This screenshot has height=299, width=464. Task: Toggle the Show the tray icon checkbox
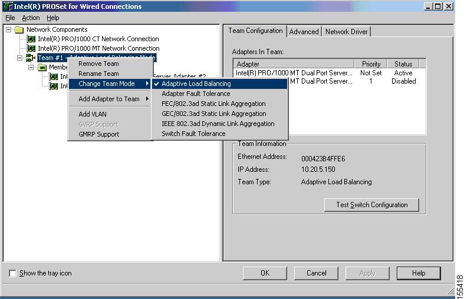pos(12,273)
